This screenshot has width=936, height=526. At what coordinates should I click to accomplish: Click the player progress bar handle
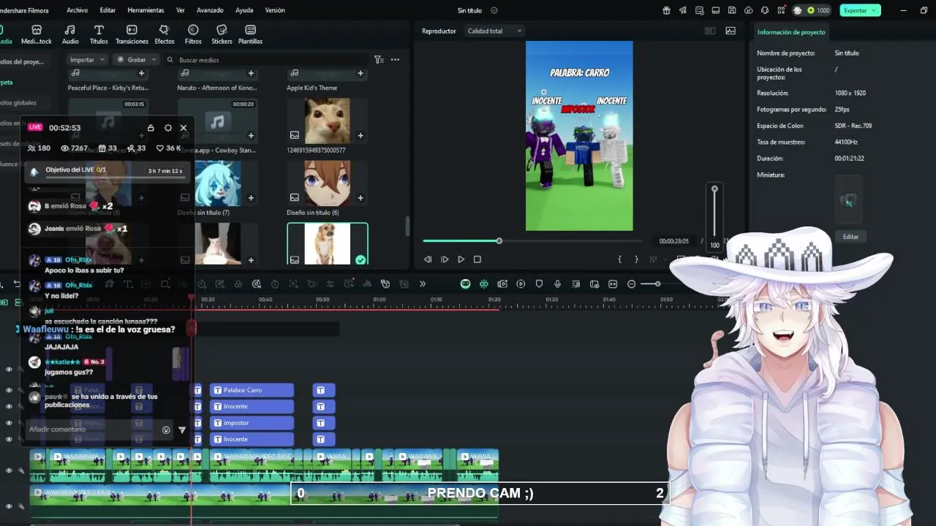tap(499, 241)
